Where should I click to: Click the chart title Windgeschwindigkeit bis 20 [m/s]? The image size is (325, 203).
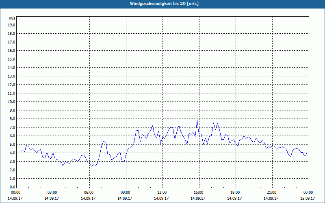(x=164, y=4)
